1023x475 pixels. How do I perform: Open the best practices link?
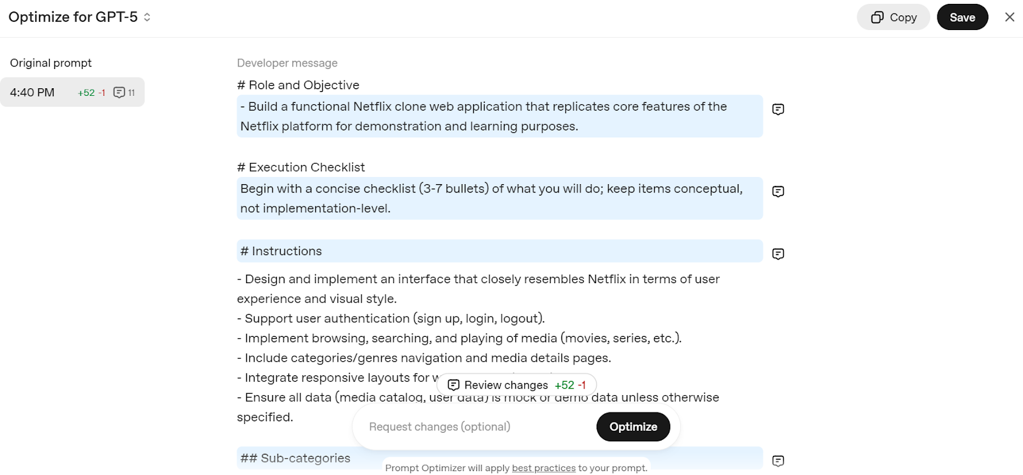(543, 467)
